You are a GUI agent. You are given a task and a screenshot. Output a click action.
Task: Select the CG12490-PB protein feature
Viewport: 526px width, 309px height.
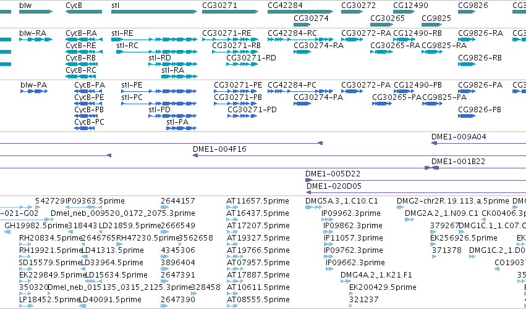click(x=404, y=91)
